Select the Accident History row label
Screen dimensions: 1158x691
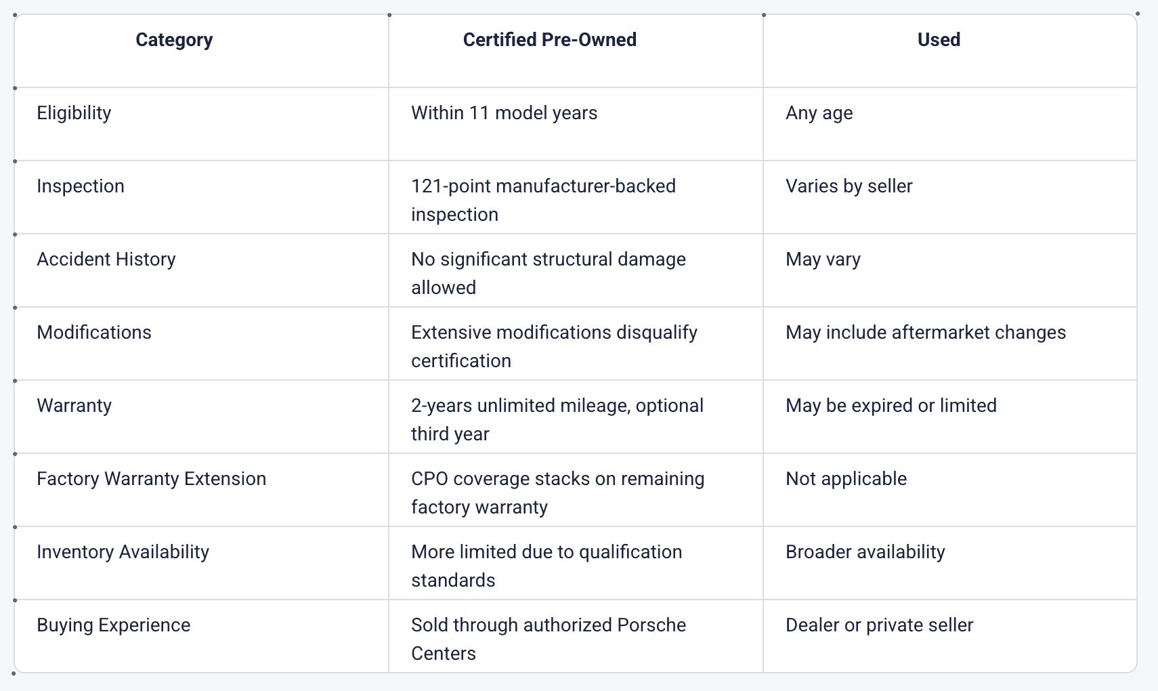(106, 259)
